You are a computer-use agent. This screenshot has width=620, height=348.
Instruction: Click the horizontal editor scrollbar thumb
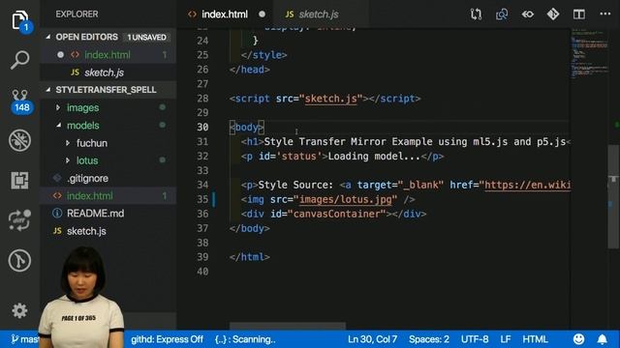coord(288,327)
